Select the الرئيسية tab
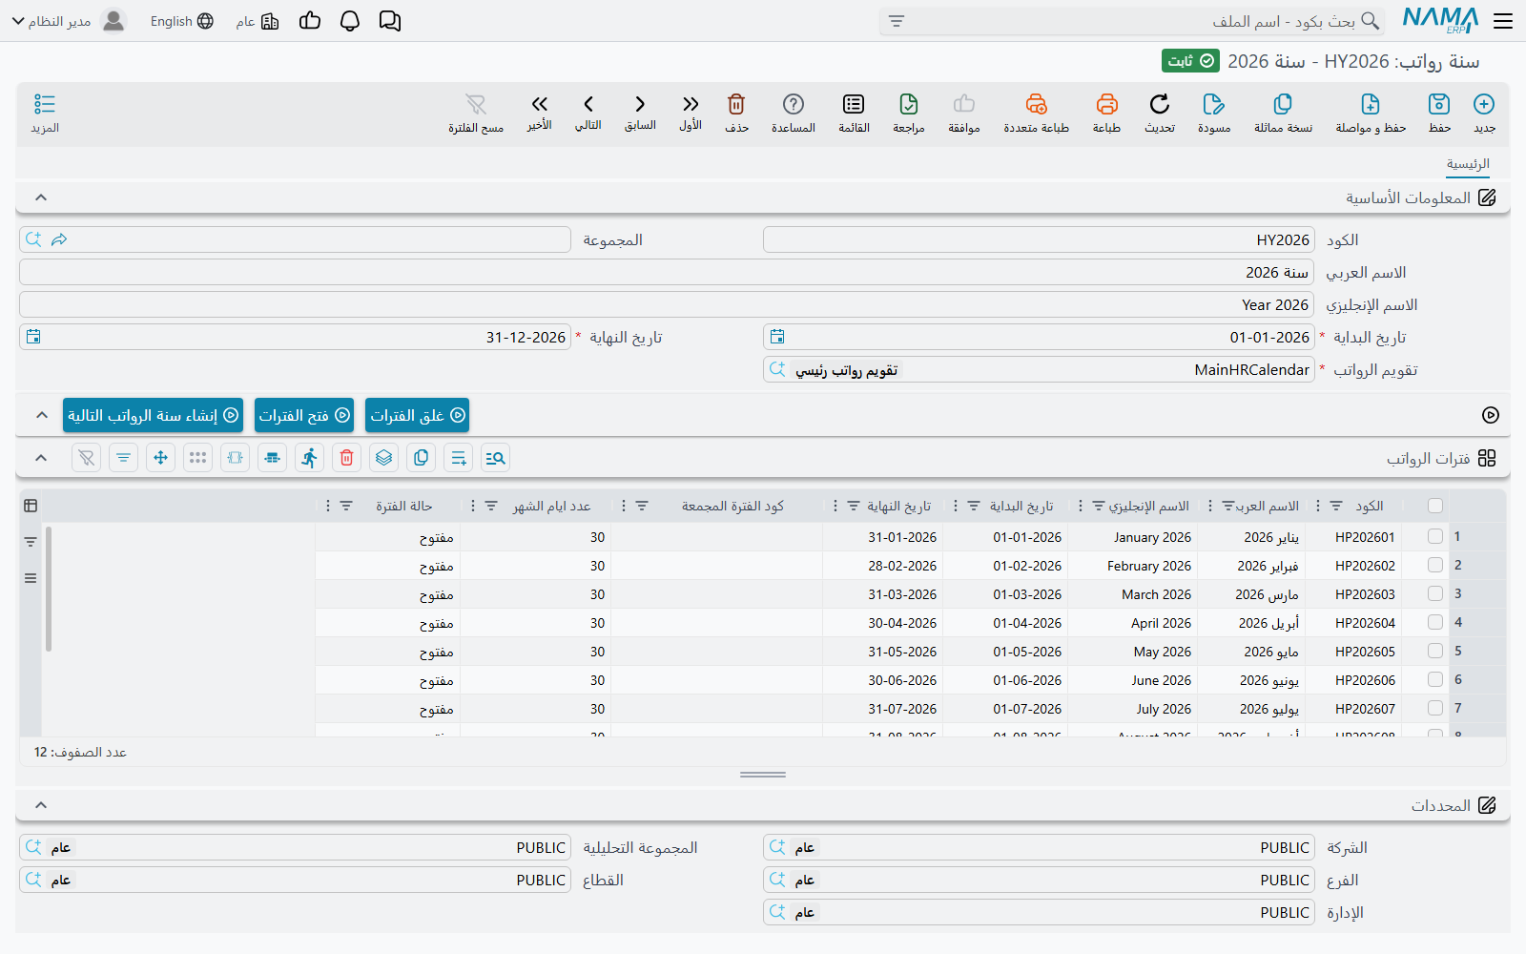This screenshot has height=954, width=1526. pyautogui.click(x=1468, y=164)
